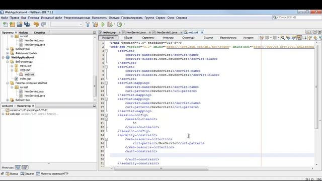Build project with the hammer icon
The height and width of the screenshot is (181, 322).
coord(88,25)
